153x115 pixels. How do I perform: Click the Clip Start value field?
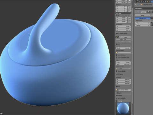click(x=123, y=62)
